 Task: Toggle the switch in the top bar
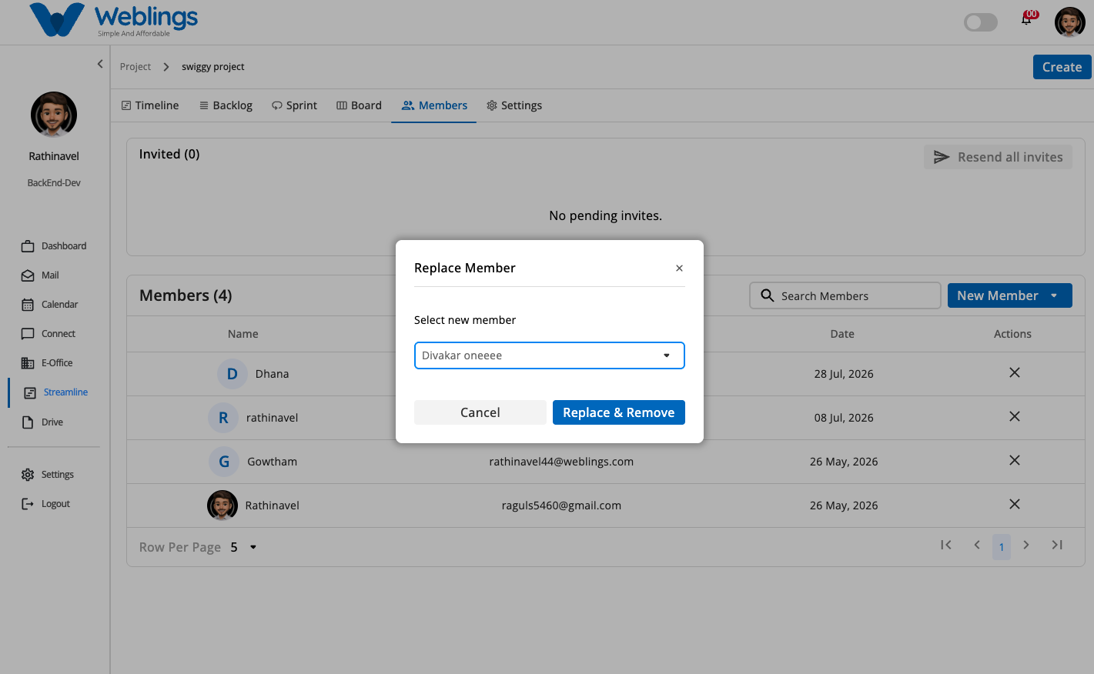click(980, 22)
